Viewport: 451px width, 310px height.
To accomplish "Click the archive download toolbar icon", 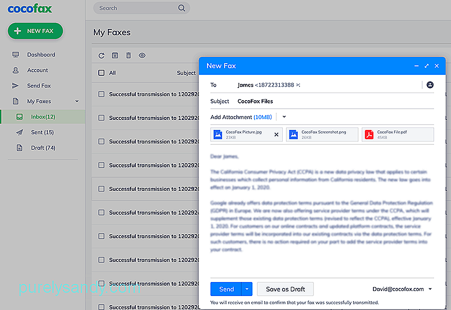I will pos(115,55).
